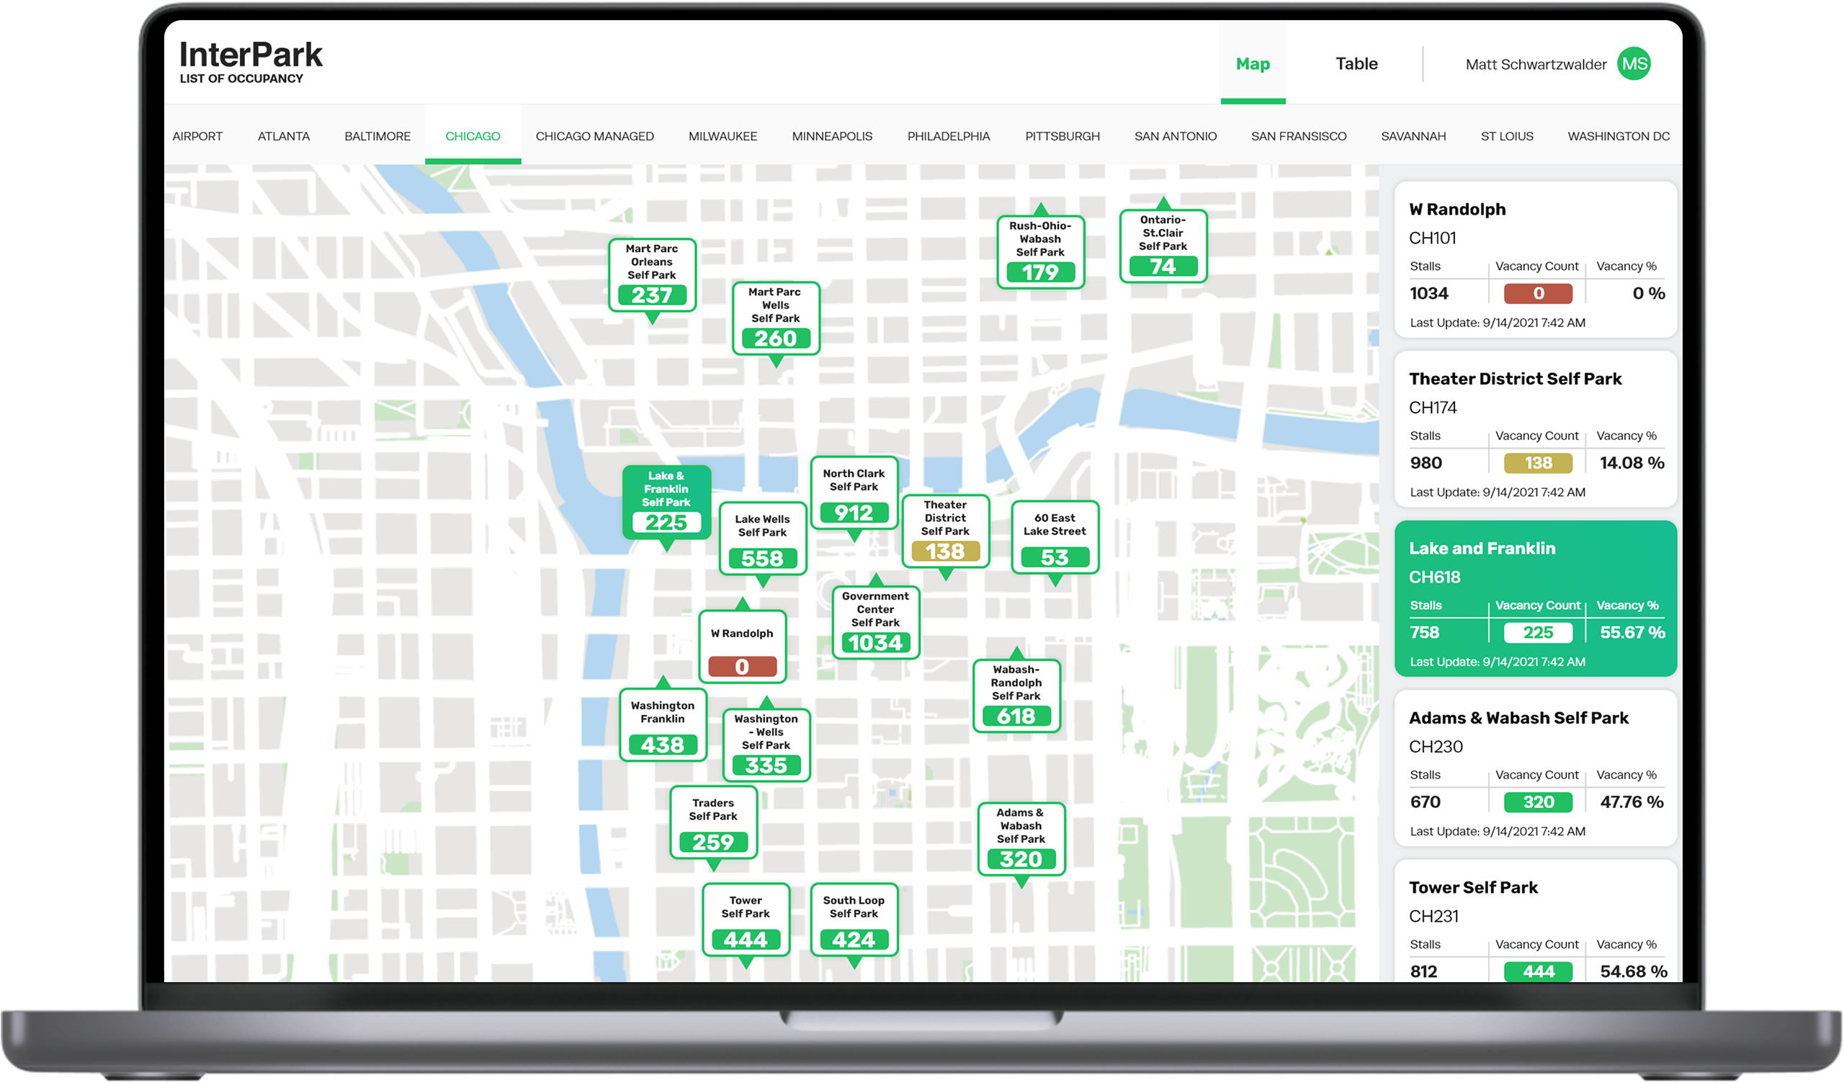The width and height of the screenshot is (1844, 1083).
Task: Switch to the Table view tab
Action: coord(1356,63)
